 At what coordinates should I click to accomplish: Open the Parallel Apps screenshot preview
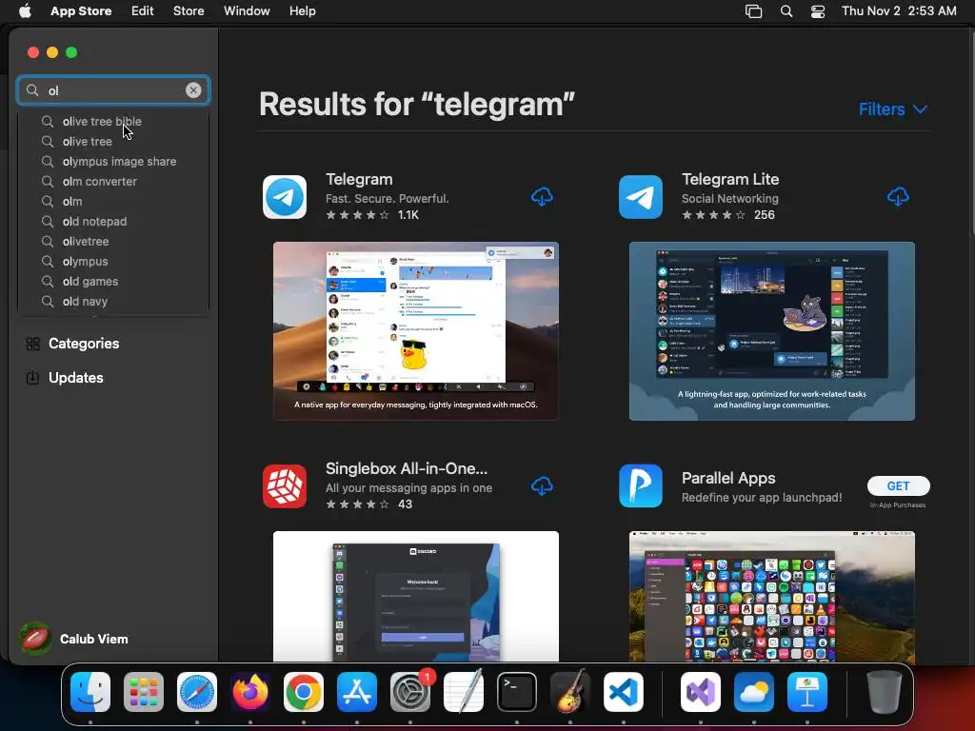click(771, 596)
